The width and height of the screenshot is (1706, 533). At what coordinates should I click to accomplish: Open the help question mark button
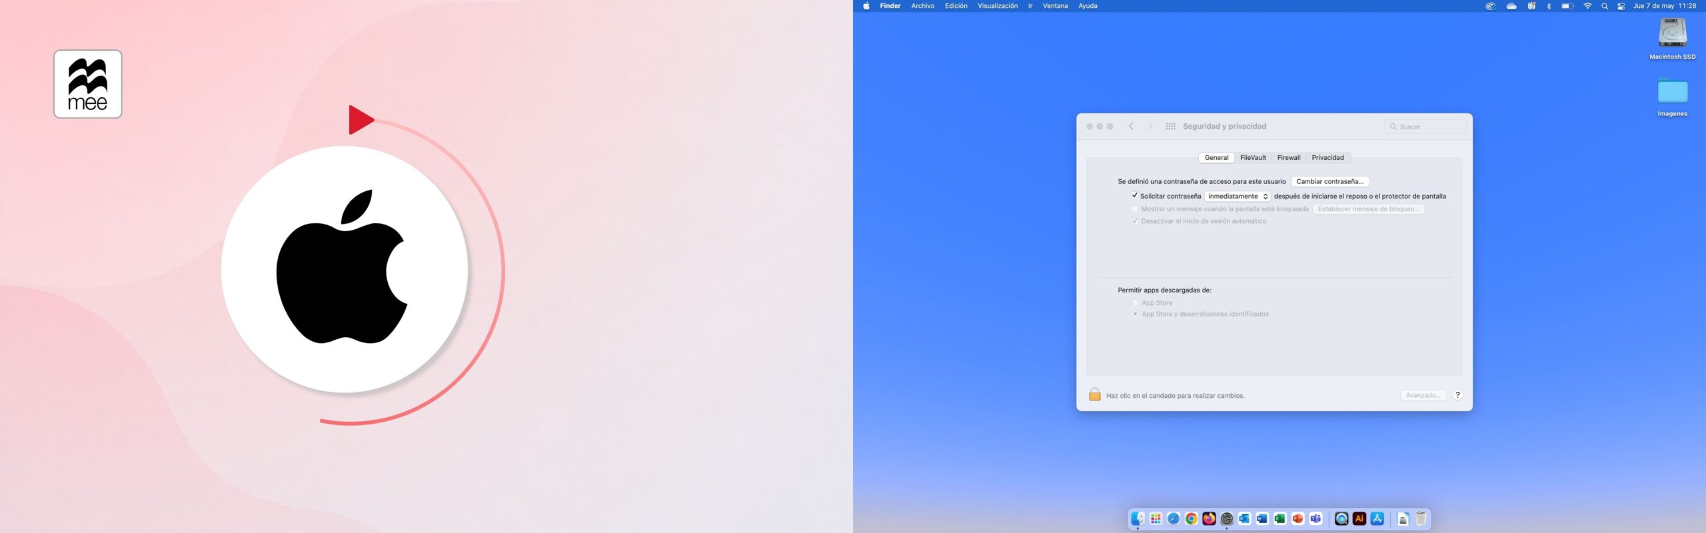tap(1457, 395)
